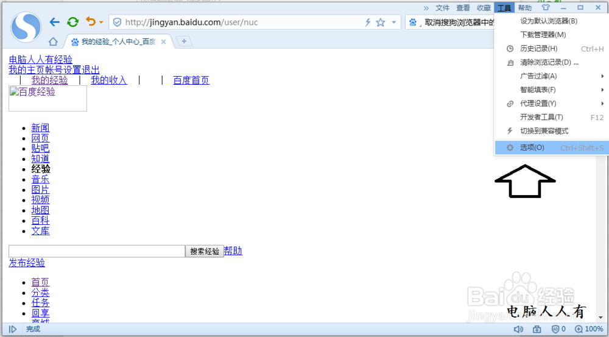The width and height of the screenshot is (609, 337).
Task: Click the Sogou browser logo icon
Action: [x=26, y=27]
